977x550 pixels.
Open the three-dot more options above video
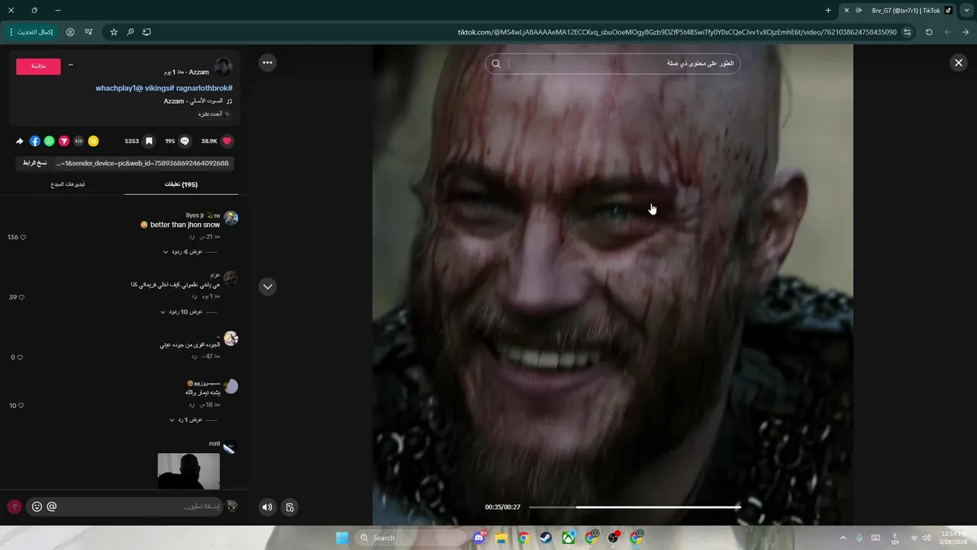[x=267, y=63]
